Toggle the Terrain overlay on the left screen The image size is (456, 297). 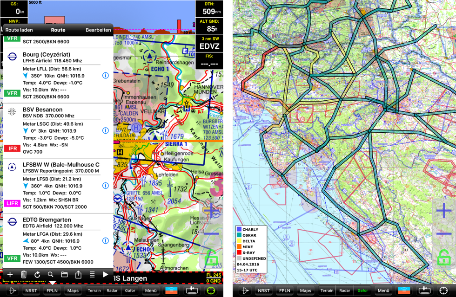point(94,291)
